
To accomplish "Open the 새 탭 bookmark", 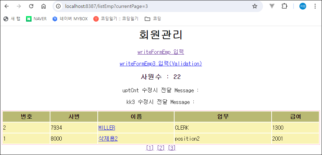I will click(12, 19).
